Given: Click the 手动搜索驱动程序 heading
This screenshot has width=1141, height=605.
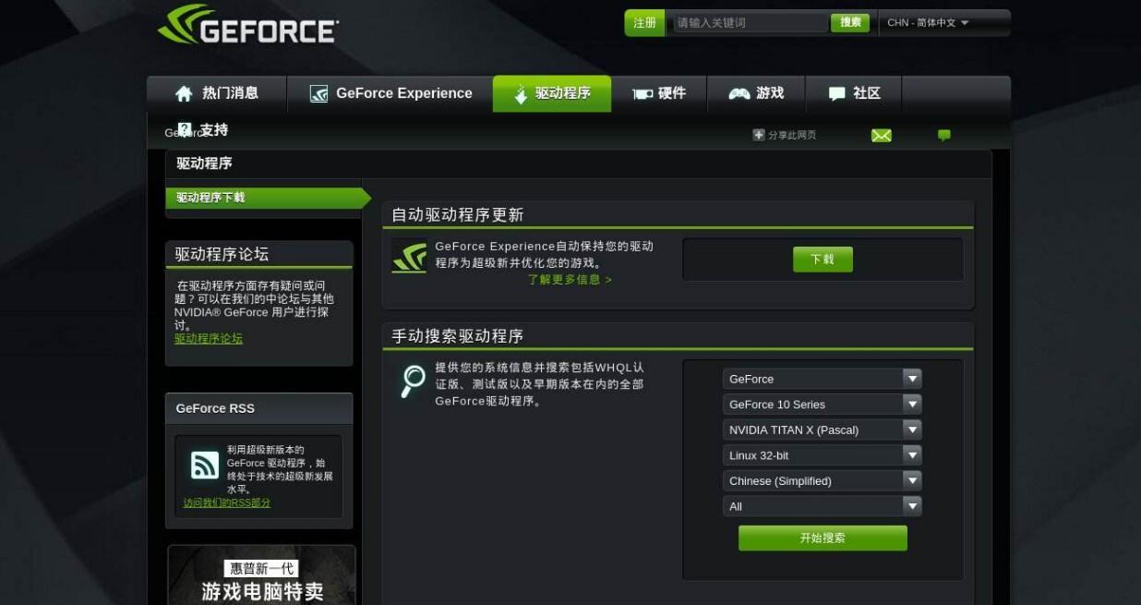Looking at the screenshot, I should [458, 336].
